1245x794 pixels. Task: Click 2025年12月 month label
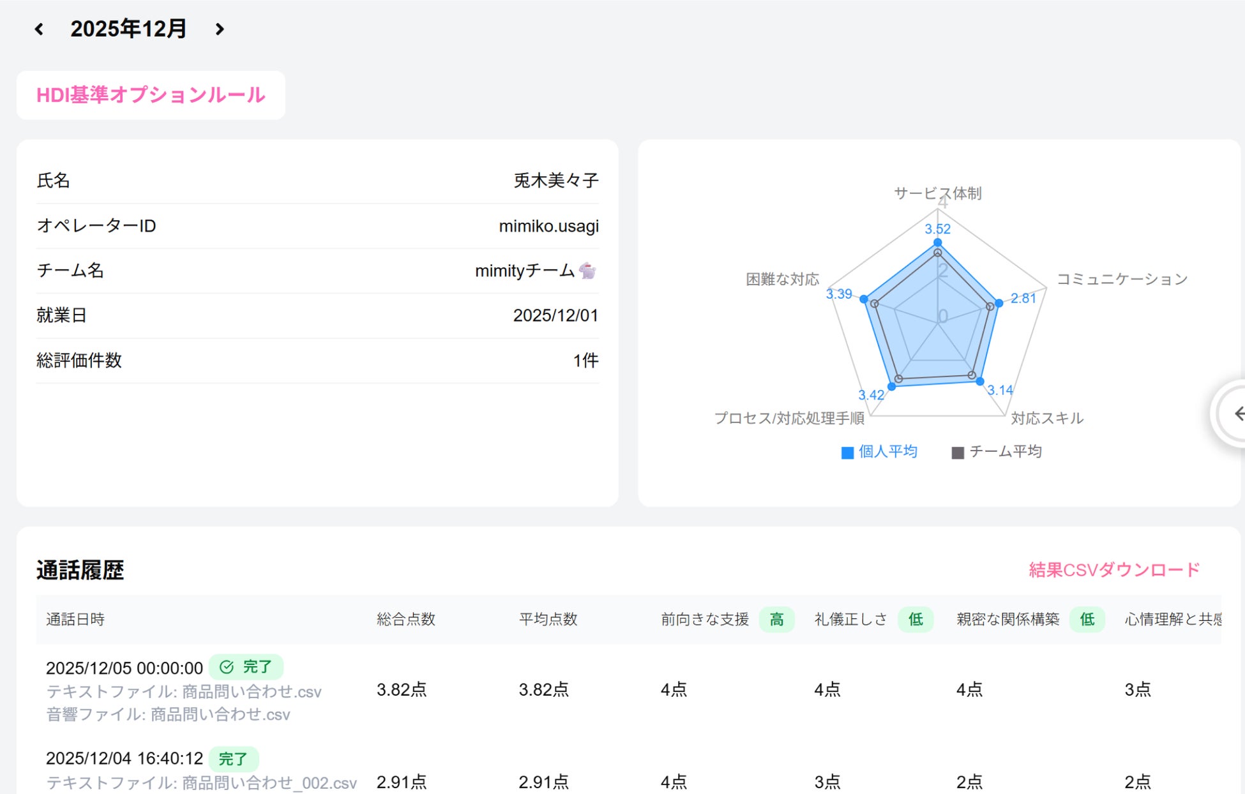[128, 29]
